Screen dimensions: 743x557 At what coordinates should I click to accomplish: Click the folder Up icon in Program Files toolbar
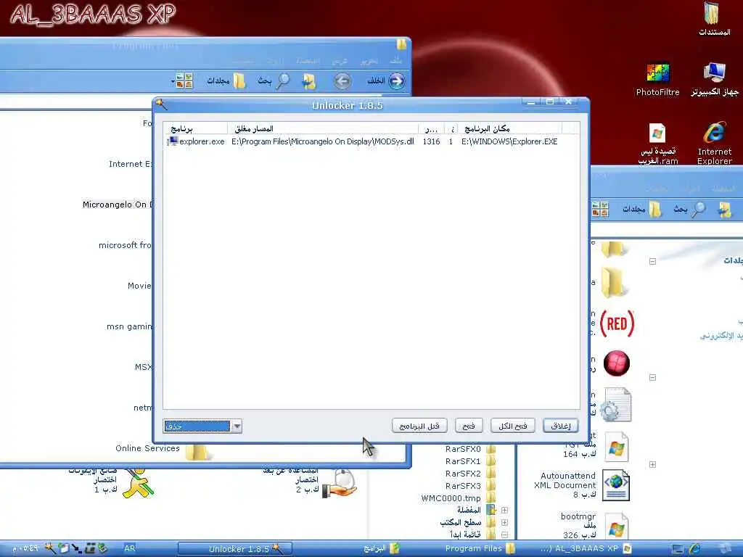[x=309, y=81]
